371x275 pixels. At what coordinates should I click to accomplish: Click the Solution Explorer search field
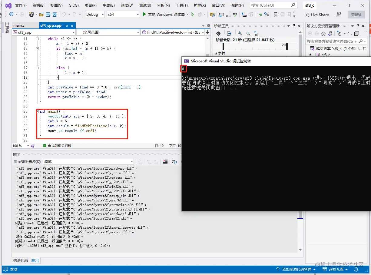coord(336,41)
